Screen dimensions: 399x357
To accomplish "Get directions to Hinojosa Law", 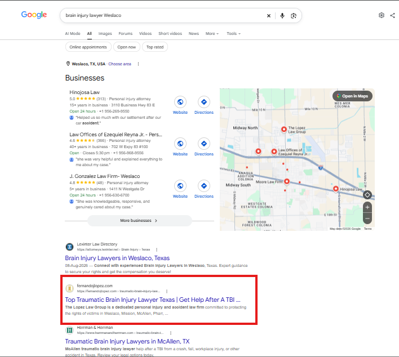I will coord(204,102).
